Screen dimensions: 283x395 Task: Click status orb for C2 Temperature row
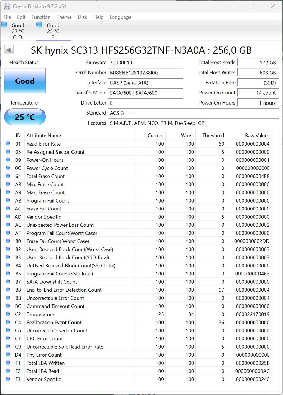click(x=8, y=314)
